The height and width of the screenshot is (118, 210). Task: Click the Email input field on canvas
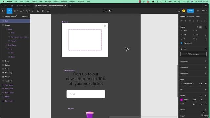(x=86, y=94)
